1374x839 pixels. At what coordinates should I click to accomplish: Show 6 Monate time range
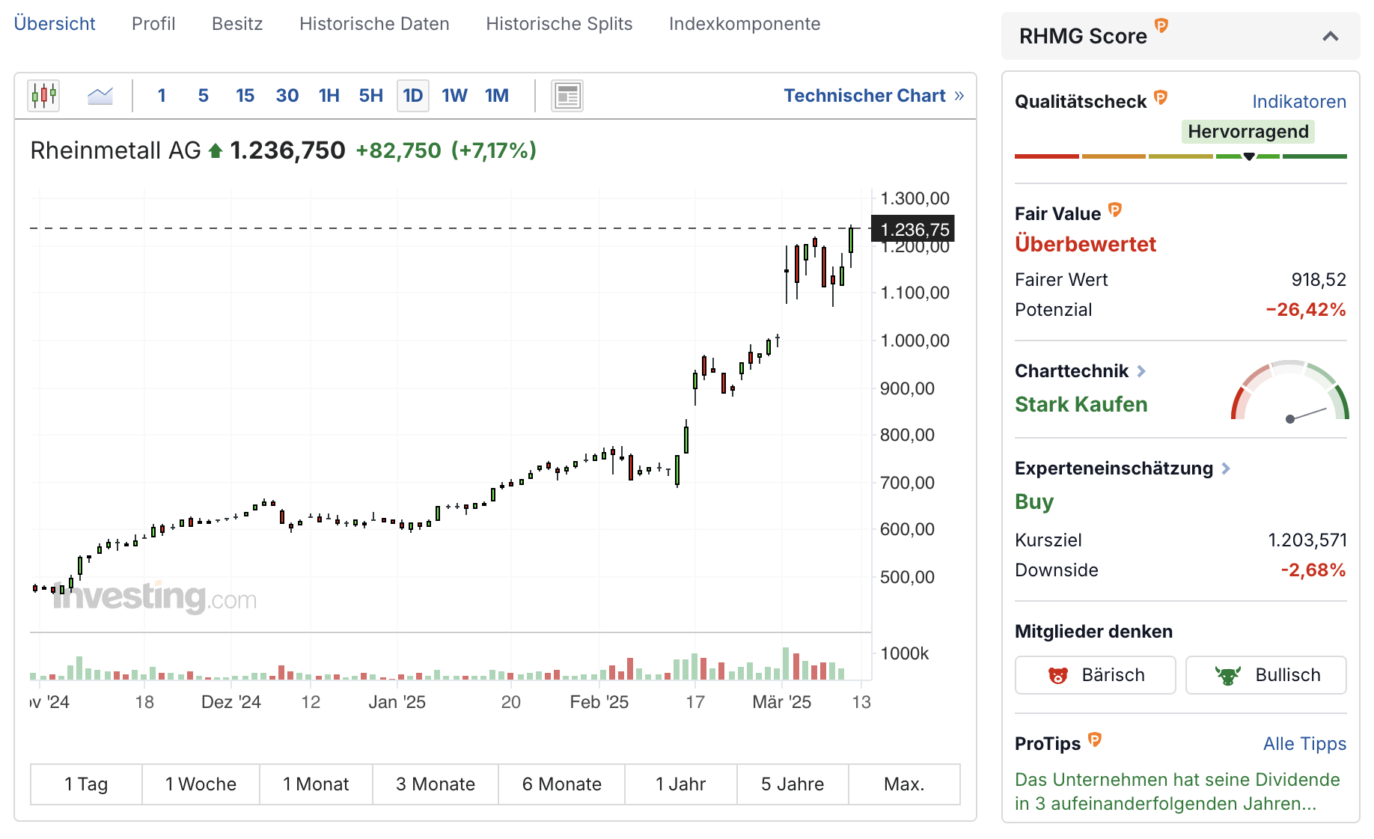point(561,784)
